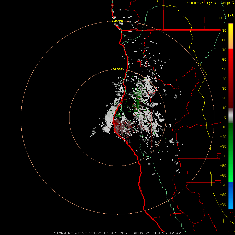This screenshot has width=235, height=235.
Task: Click the -20 value on the velocity scale
Action: (223, 137)
